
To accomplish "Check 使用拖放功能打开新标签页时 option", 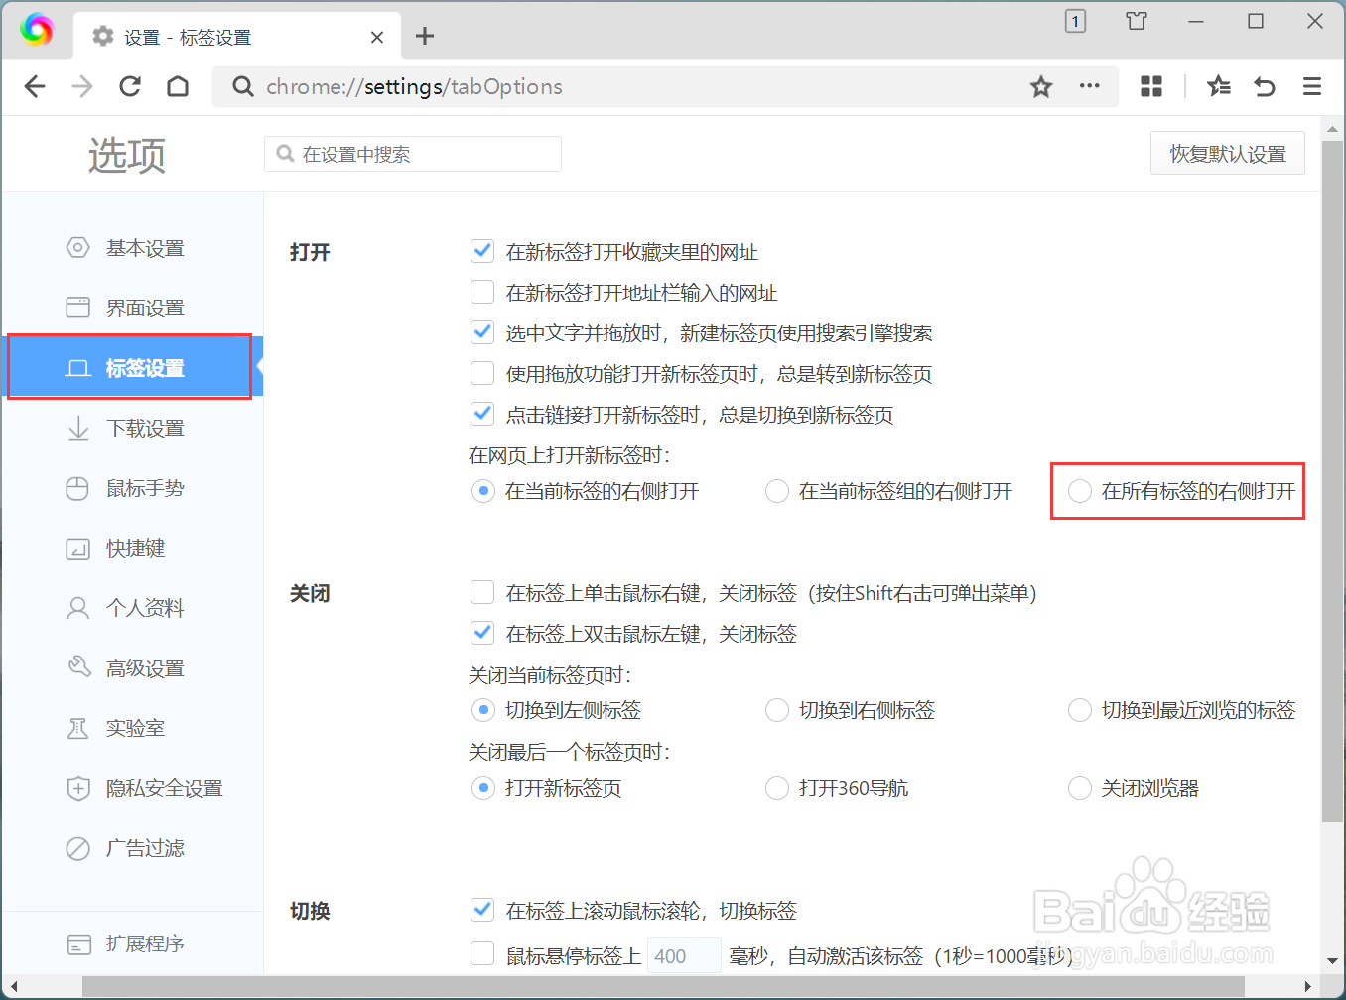I will (482, 373).
